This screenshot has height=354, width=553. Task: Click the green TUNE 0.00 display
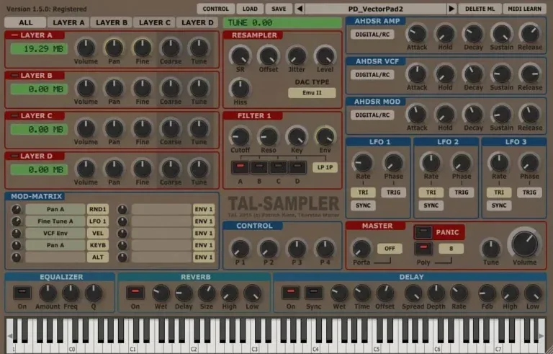coord(282,23)
